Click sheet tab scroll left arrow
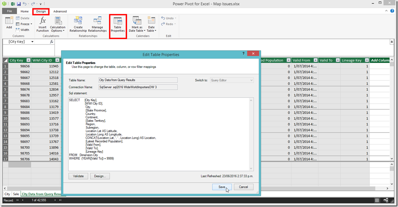 tap(5, 188)
